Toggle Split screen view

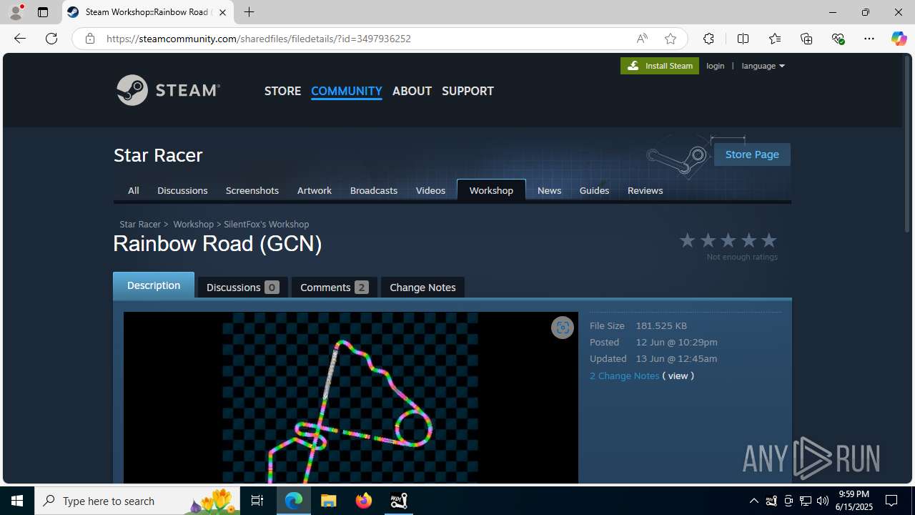click(x=743, y=39)
